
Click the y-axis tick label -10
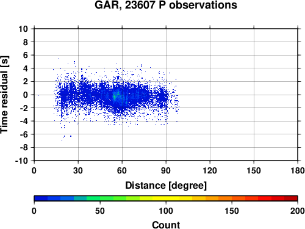(21, 161)
